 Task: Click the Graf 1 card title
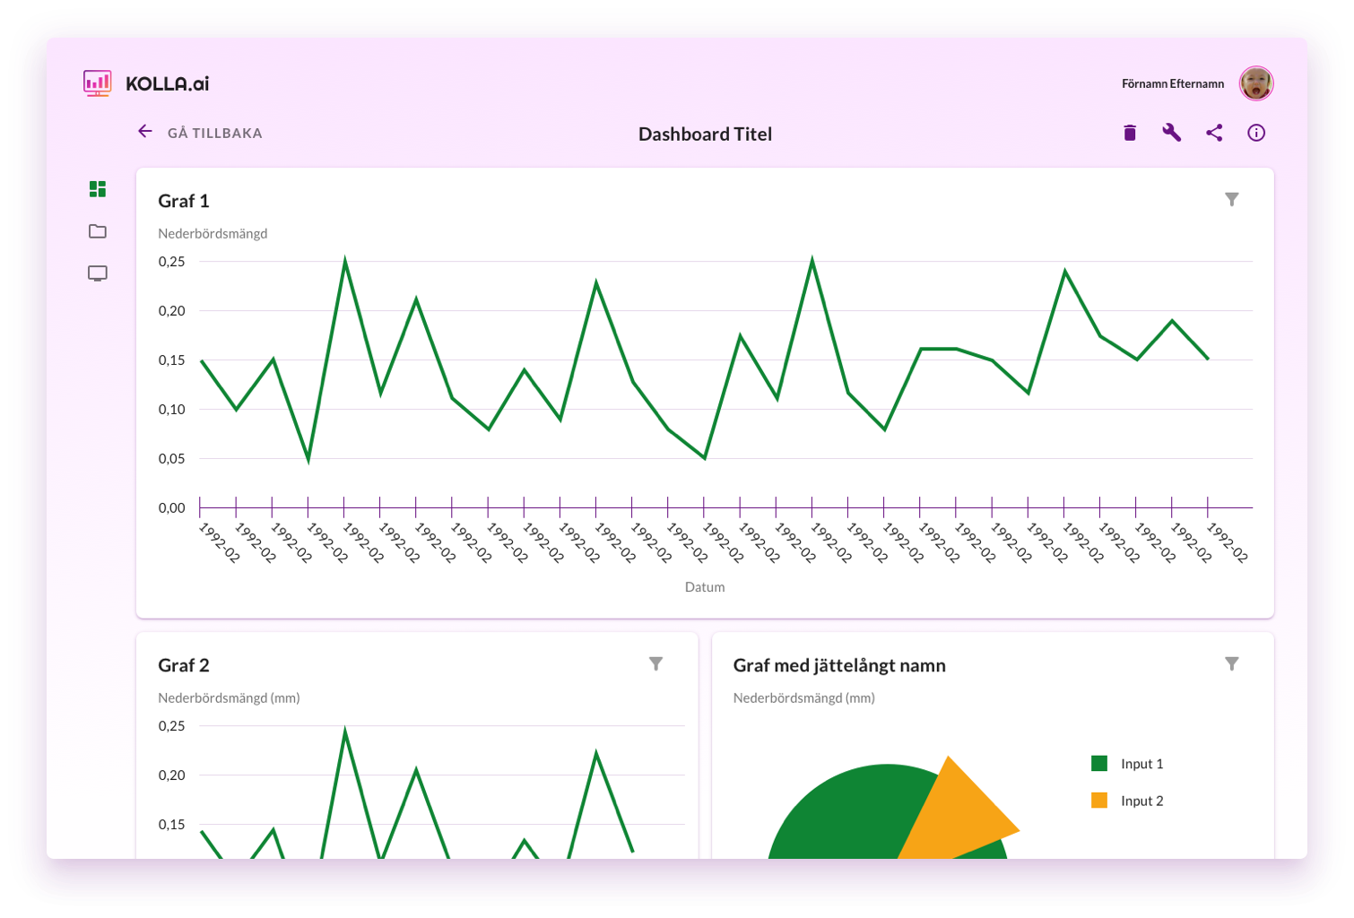[184, 201]
